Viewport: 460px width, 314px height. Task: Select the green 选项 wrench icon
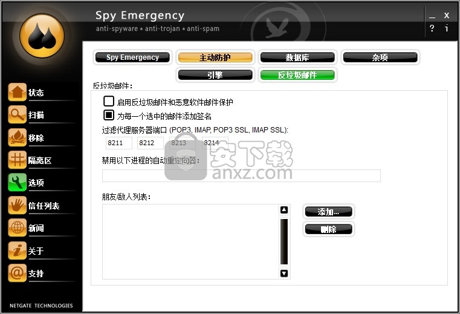click(18, 182)
